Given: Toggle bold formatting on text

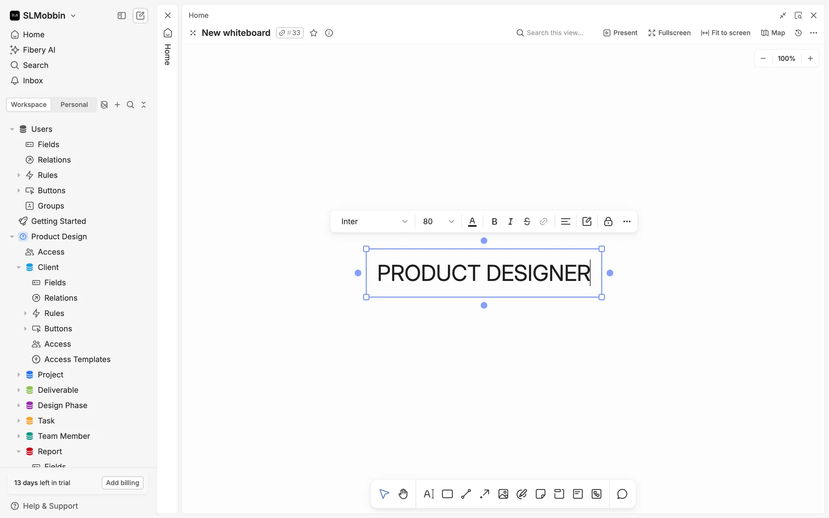Looking at the screenshot, I should (x=494, y=221).
